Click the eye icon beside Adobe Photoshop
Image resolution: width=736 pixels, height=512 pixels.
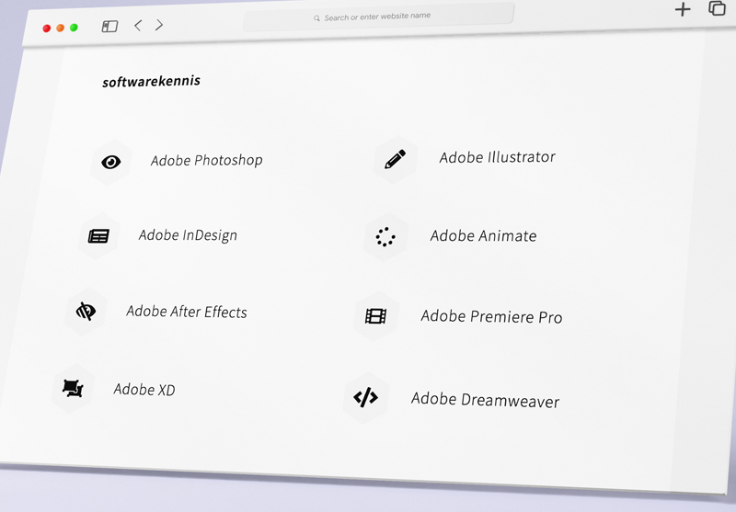110,162
